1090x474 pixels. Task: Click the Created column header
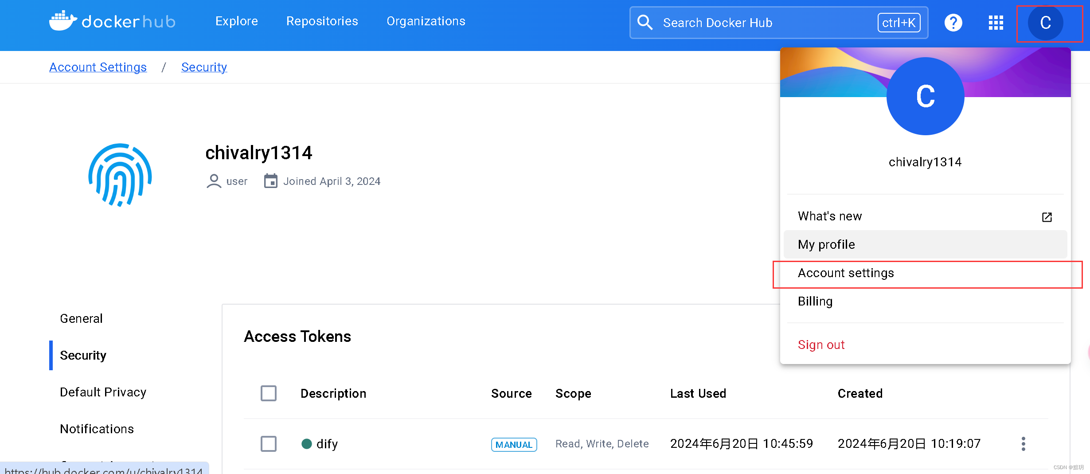coord(859,393)
